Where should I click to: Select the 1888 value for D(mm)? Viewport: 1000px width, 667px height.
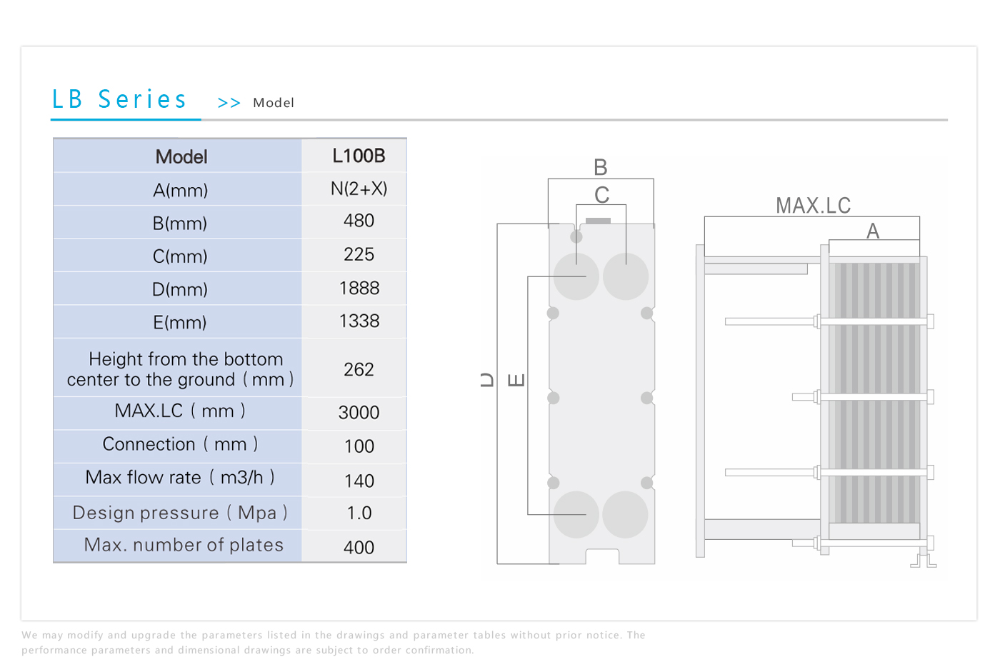click(359, 288)
